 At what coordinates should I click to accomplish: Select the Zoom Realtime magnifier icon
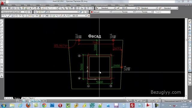(x=61, y=8)
